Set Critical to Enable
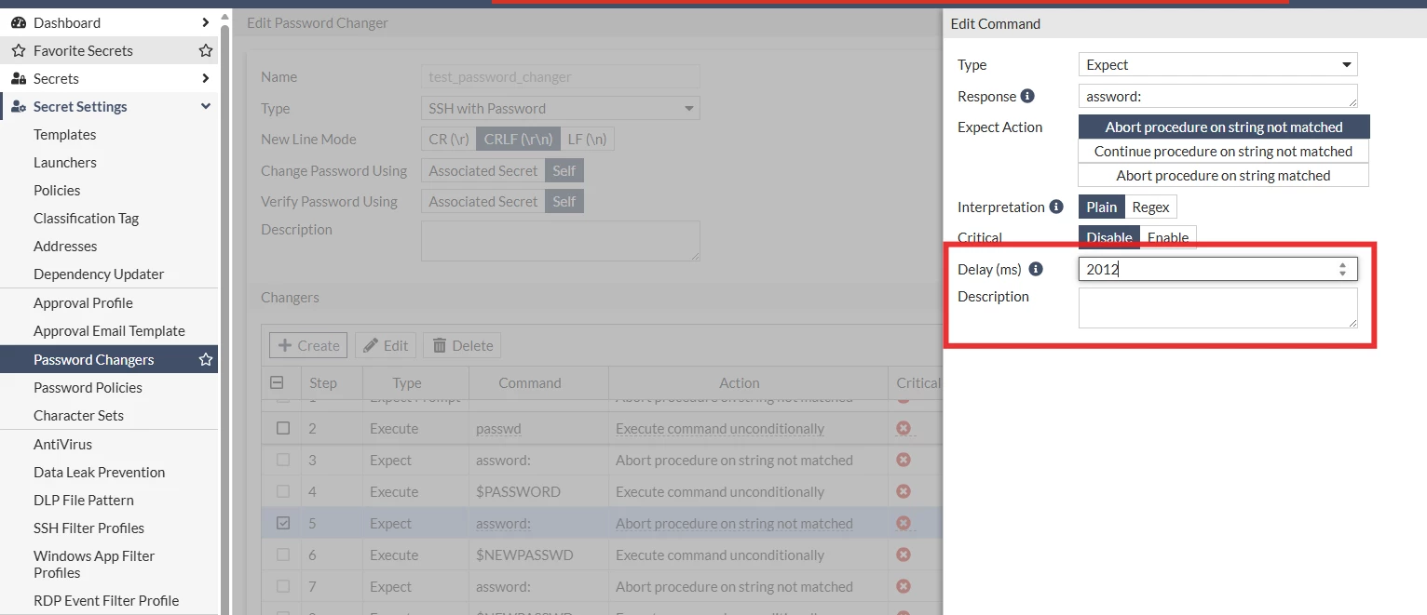This screenshot has height=615, width=1427. click(x=1168, y=237)
